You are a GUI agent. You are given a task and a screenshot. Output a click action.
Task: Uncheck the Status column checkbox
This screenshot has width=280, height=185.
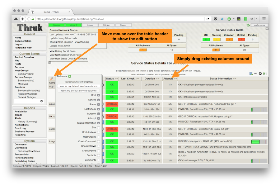(x=99, y=105)
